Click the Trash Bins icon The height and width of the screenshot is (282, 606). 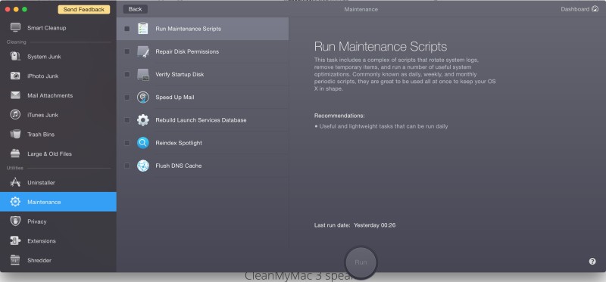coord(15,135)
